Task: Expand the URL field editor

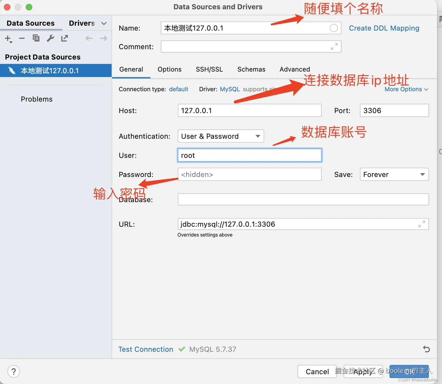Action: (x=422, y=224)
